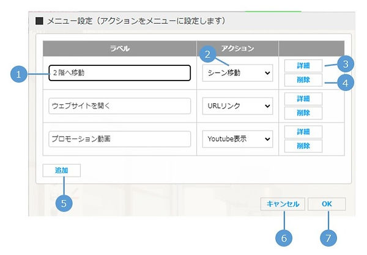The image size is (367, 255).
Task: Open the 'Youtube表示' action dropdown
Action: pos(237,139)
